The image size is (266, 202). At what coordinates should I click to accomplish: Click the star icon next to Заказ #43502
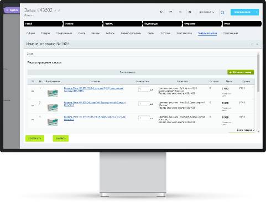55,10
